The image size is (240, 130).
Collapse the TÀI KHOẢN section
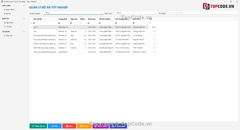24,32
